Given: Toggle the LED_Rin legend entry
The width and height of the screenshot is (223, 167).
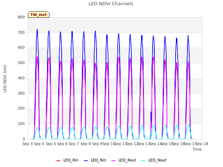Looking at the screenshot, I should 67,160.
